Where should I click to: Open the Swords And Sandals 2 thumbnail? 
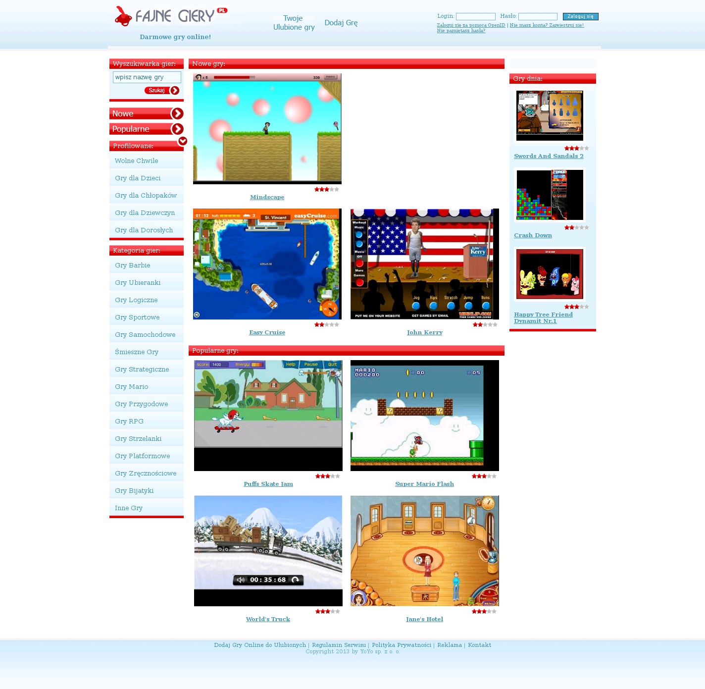tap(550, 115)
